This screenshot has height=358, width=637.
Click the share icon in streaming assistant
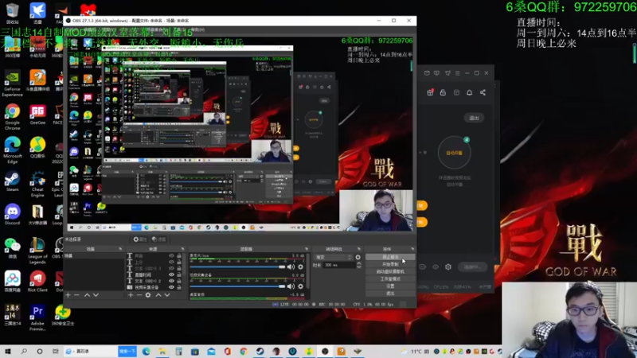pyautogui.click(x=483, y=92)
